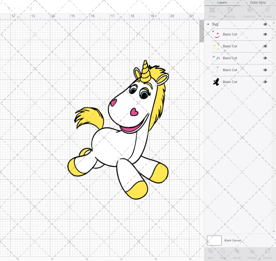The width and height of the screenshot is (276, 261).
Task: Hide the yellow mane Basic Cut layer
Action: [265, 46]
